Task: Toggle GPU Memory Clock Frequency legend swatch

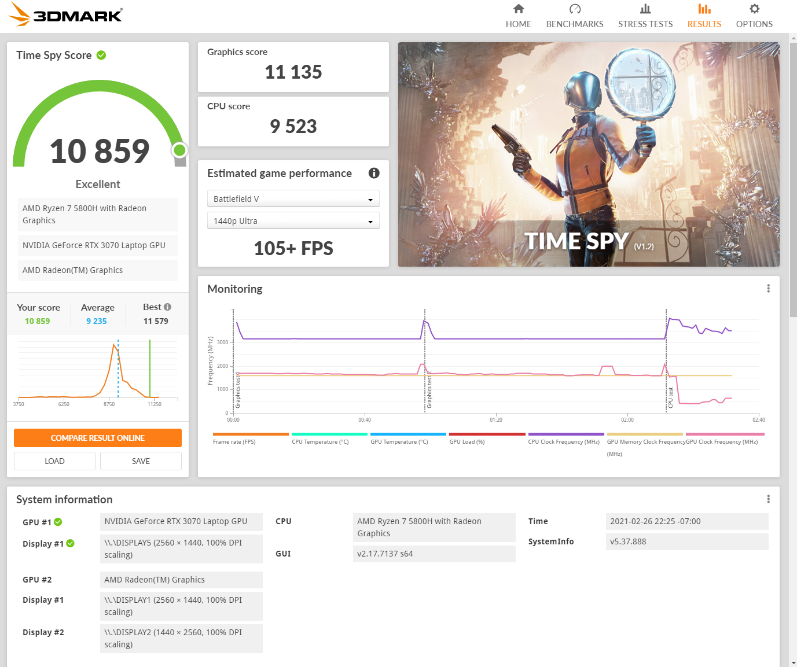Action: click(645, 434)
